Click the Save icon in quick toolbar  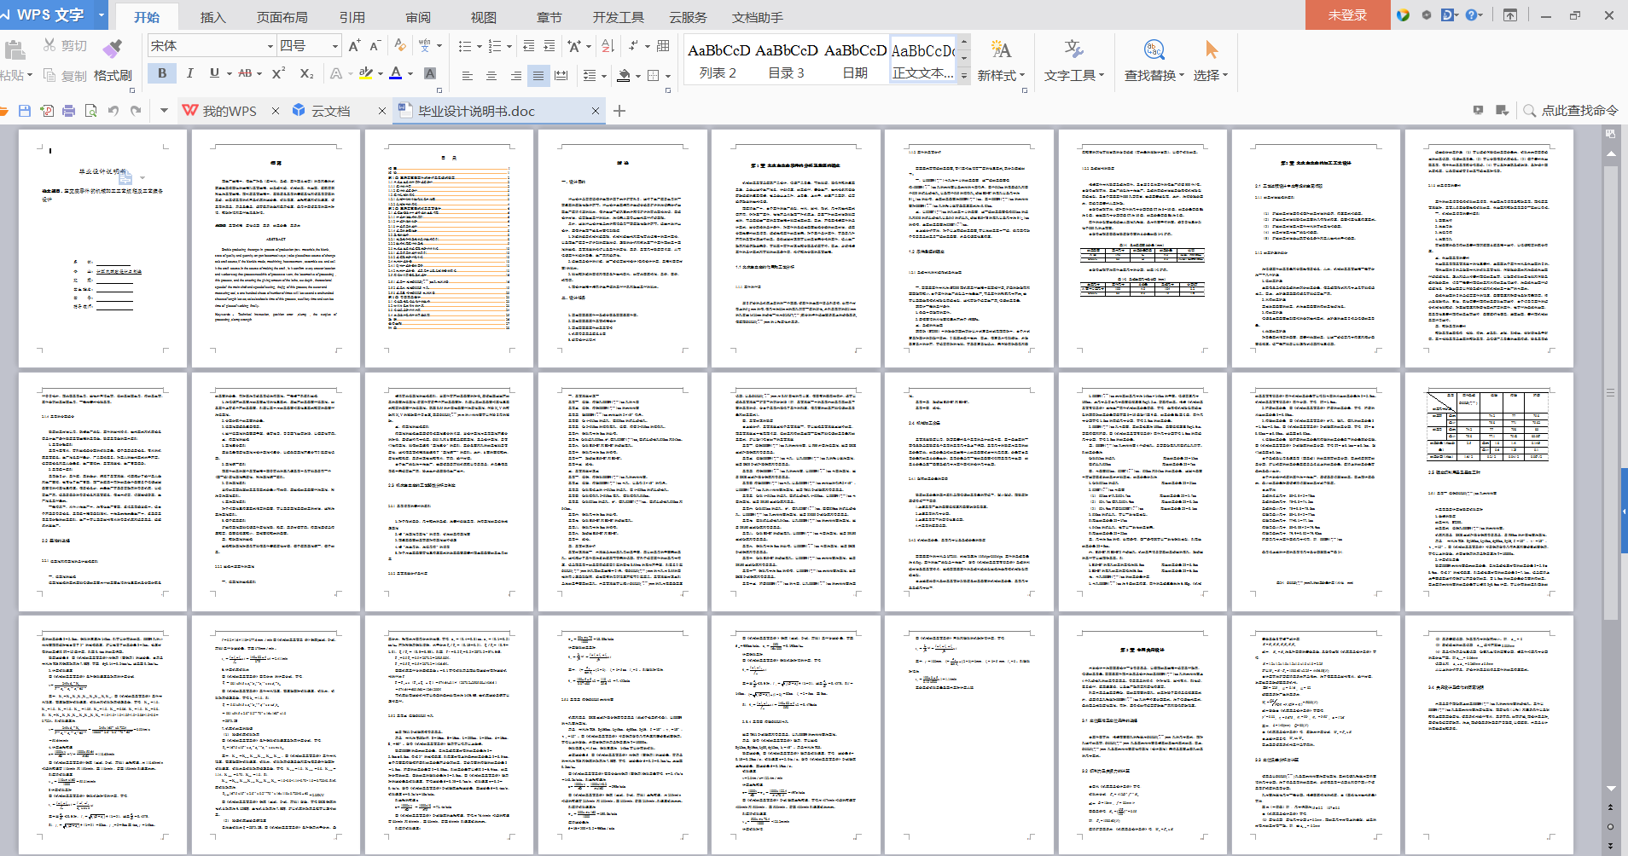[x=25, y=111]
